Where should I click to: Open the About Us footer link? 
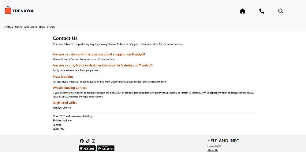pos(213,150)
